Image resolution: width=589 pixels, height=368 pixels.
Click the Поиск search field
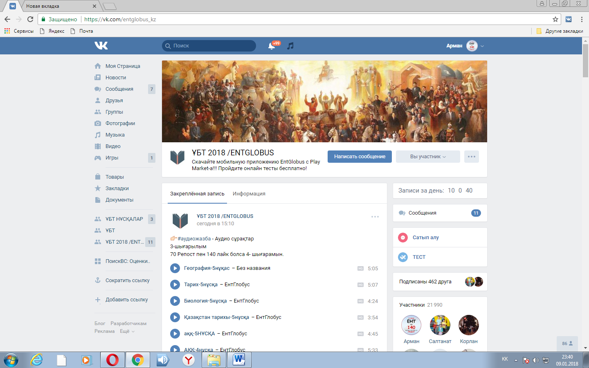click(209, 46)
